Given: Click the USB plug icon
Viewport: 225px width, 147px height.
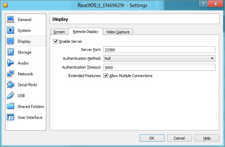Looking at the screenshot, I should (10, 95).
